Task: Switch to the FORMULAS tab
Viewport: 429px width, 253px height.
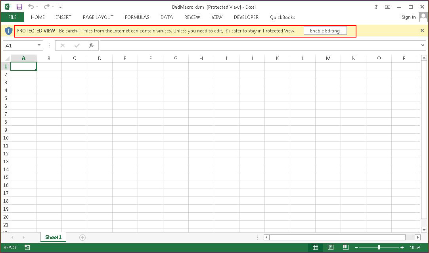Action: tap(137, 17)
